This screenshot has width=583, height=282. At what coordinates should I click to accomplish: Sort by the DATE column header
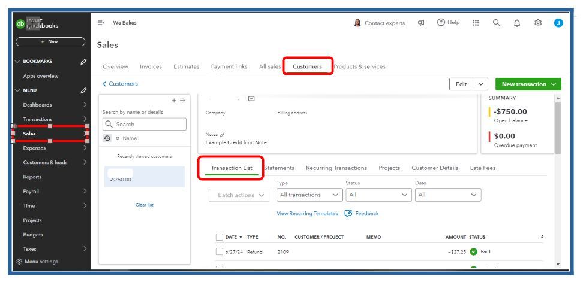233,237
